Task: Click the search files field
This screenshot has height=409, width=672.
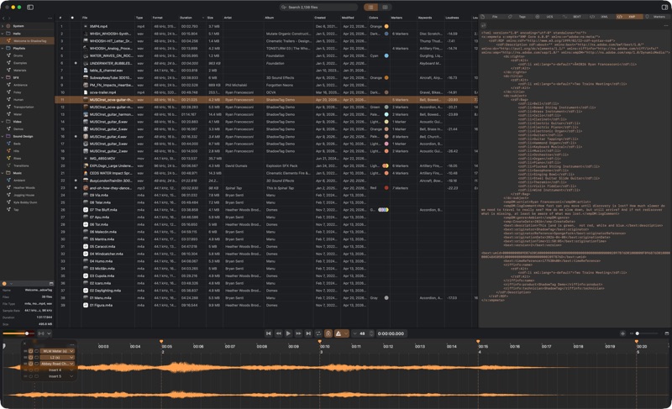Action: [x=318, y=8]
